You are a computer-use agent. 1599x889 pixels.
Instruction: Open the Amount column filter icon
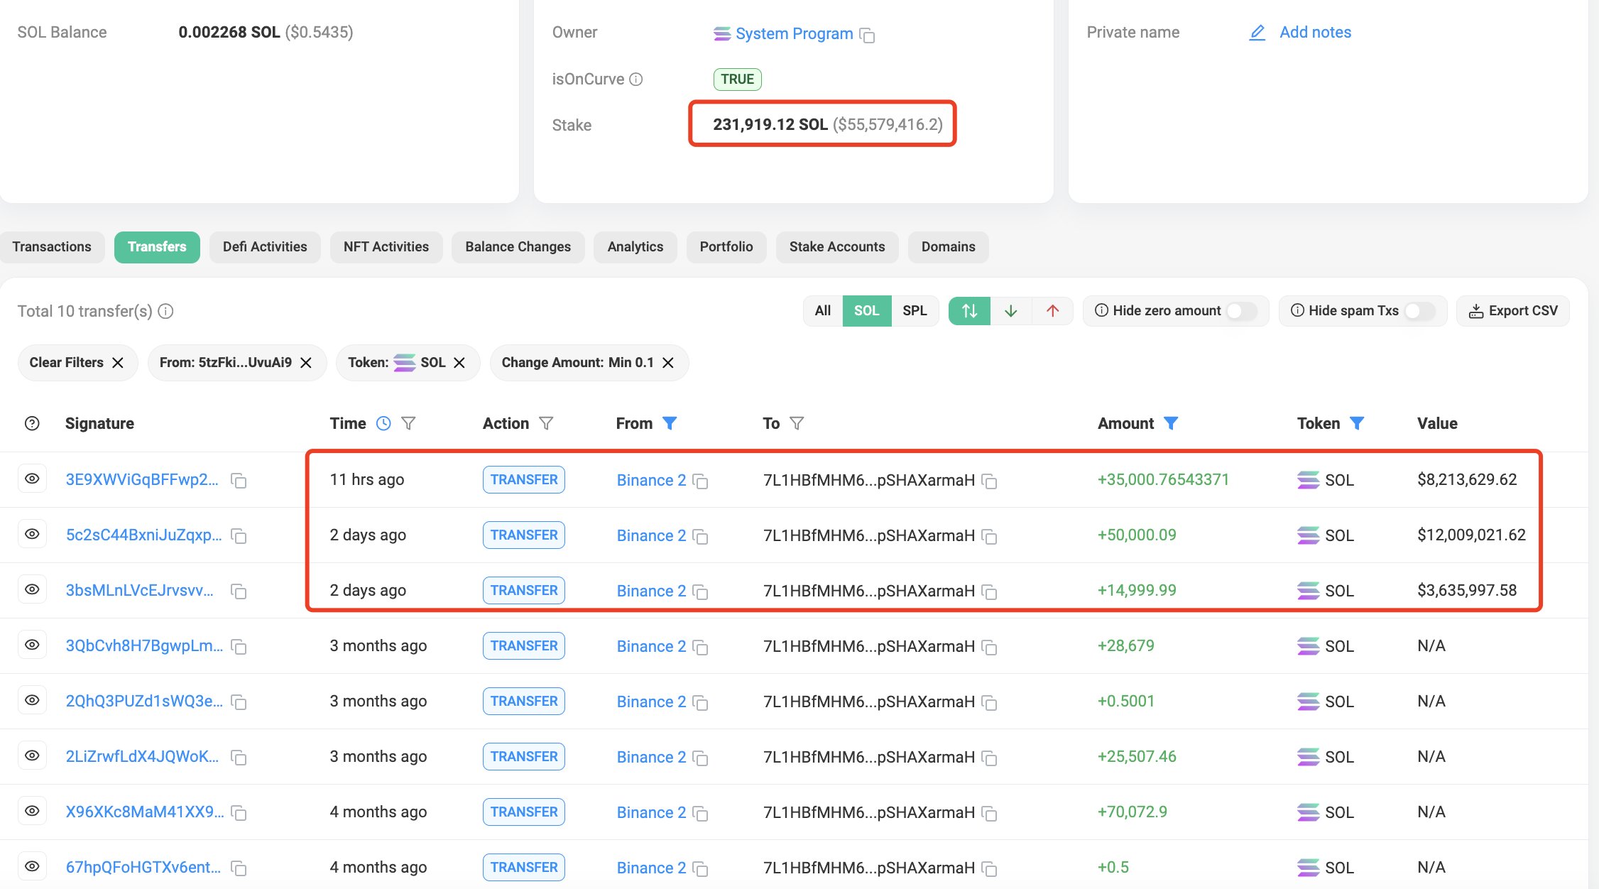tap(1172, 422)
